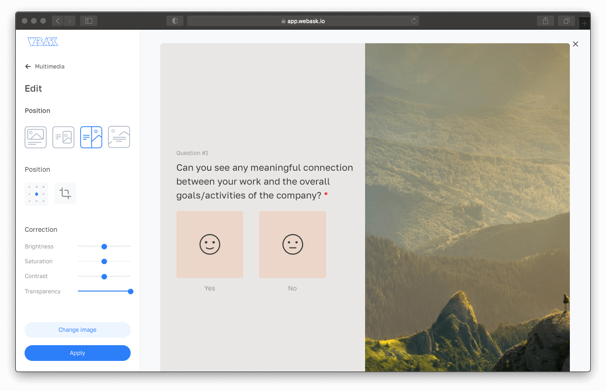Click the mountain landscape image
Screen dimensions: 606x391
467,207
